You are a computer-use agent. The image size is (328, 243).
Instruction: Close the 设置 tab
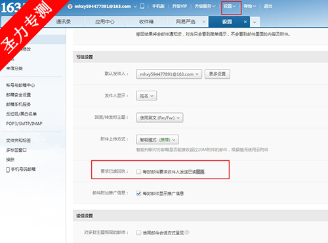pyautogui.click(x=245, y=22)
